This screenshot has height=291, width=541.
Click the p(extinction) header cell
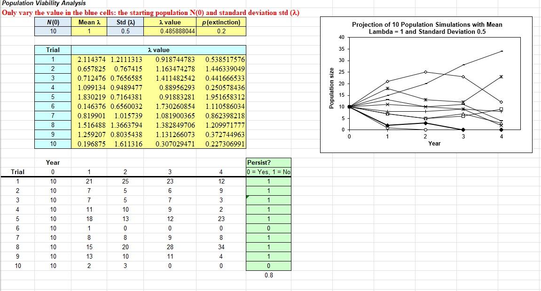pos(221,23)
